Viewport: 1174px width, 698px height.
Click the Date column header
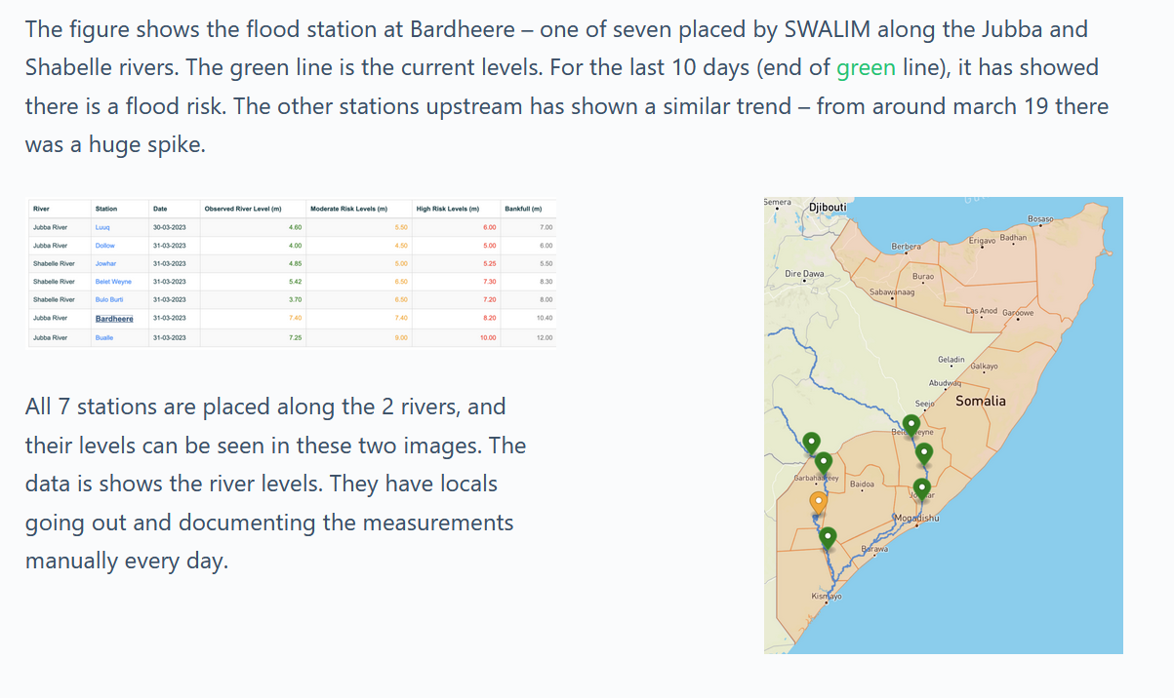click(160, 209)
